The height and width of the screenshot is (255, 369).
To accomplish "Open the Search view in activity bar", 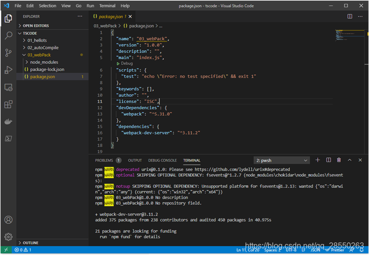I will [x=8, y=36].
